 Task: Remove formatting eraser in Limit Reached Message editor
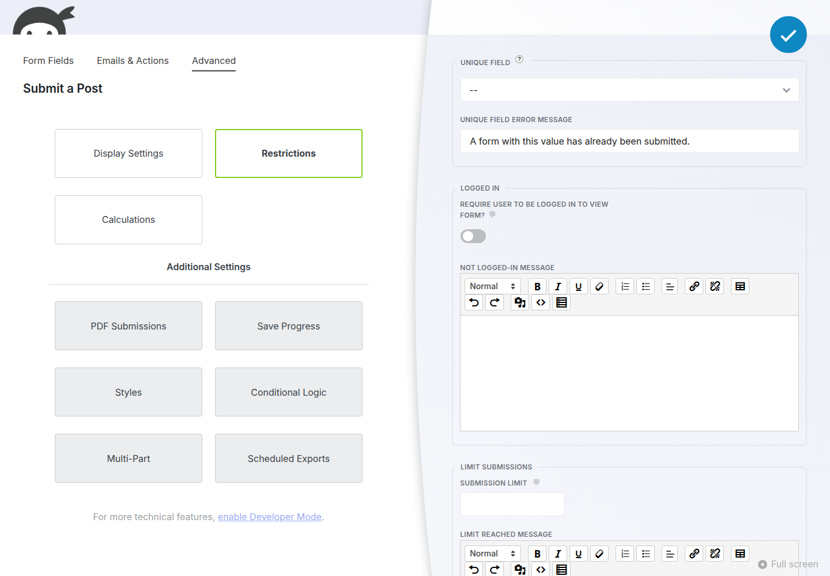[599, 554]
